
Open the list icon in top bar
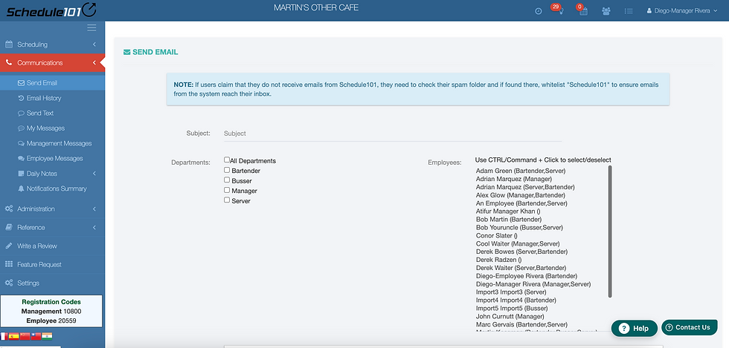pos(629,11)
